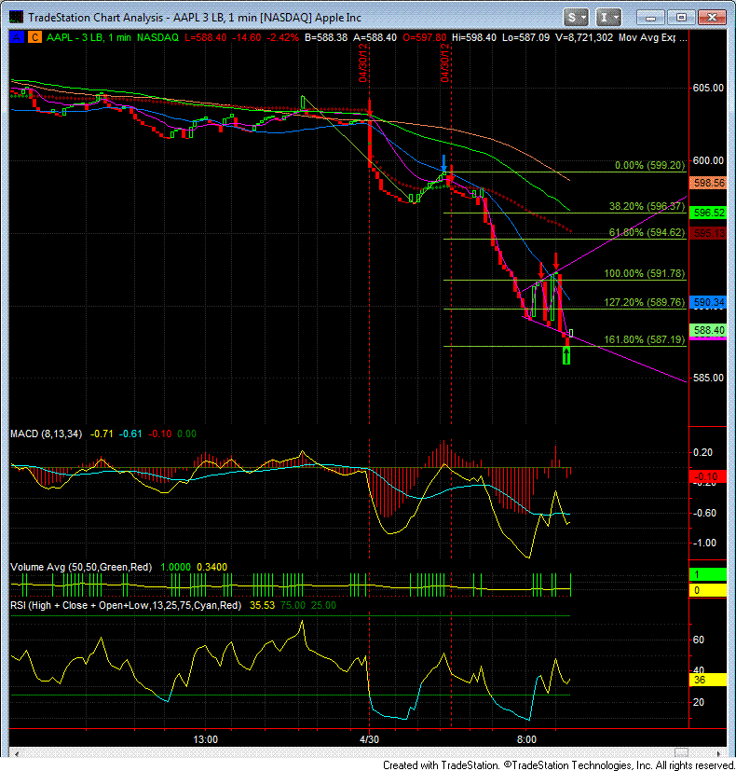Click the 585.00 price axis label
Viewport: 736px width, 771px height.
click(708, 379)
